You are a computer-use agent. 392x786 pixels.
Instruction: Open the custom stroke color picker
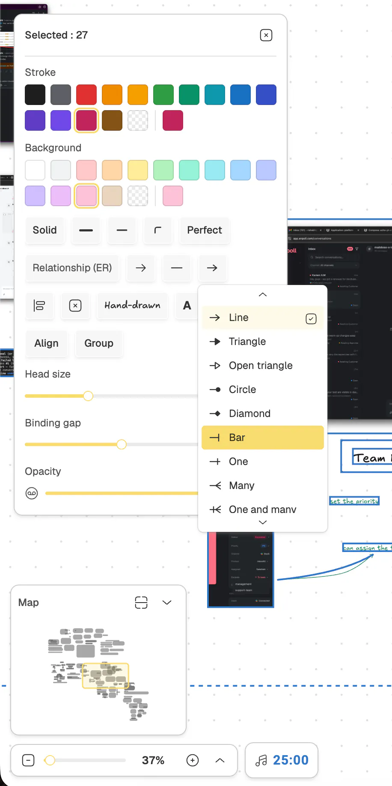pyautogui.click(x=173, y=120)
